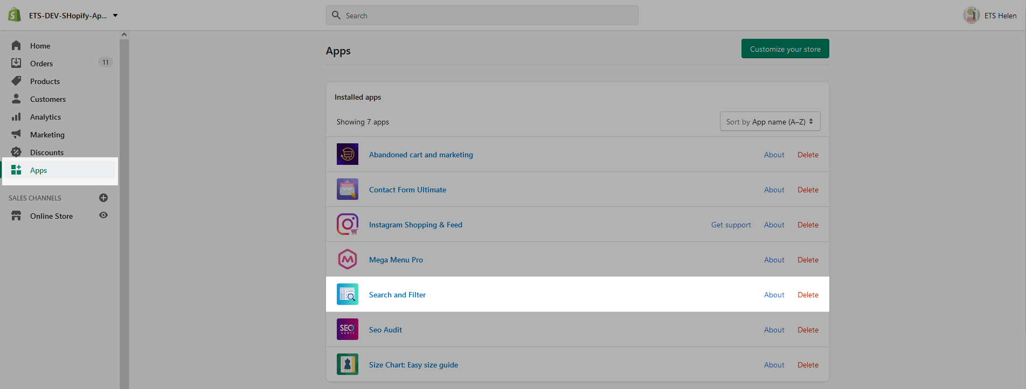The height and width of the screenshot is (389, 1026).
Task: Select Apps in sidebar
Action: coord(38,170)
